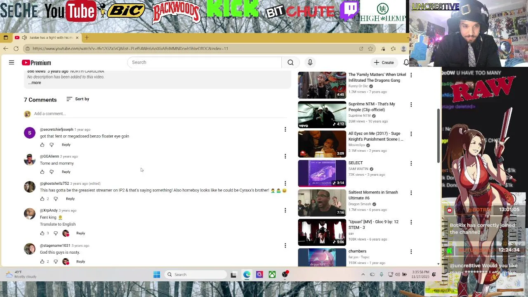
Task: Reply to @ghostshellz752's comment
Action: (x=70, y=199)
